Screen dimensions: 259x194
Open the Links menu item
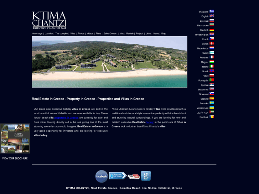[148, 33]
